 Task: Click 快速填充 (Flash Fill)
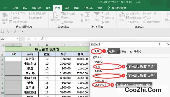(x=133, y=13)
